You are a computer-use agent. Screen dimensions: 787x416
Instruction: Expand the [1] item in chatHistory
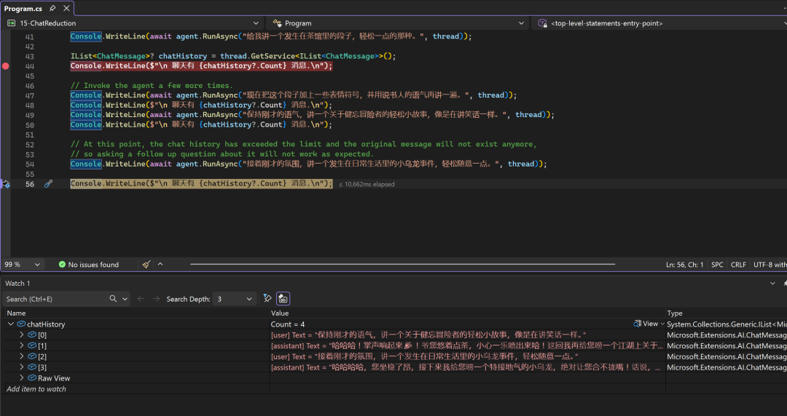21,346
